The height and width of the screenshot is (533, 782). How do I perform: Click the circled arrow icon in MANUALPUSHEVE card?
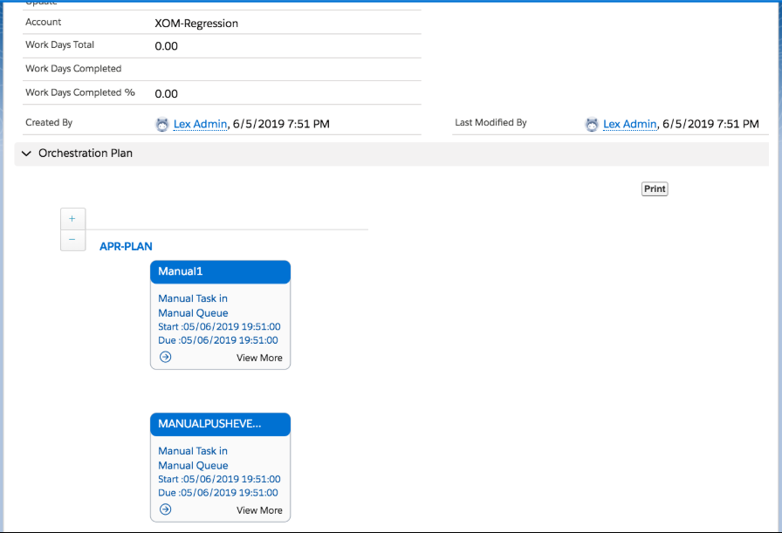(166, 509)
